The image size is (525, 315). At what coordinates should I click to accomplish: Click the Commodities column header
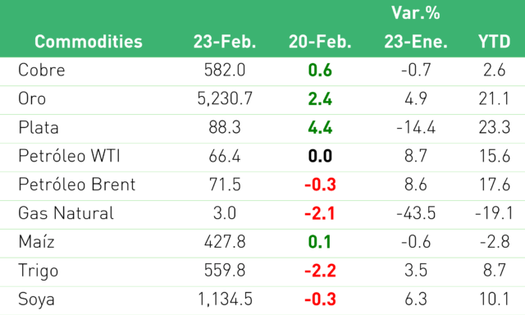click(x=89, y=42)
